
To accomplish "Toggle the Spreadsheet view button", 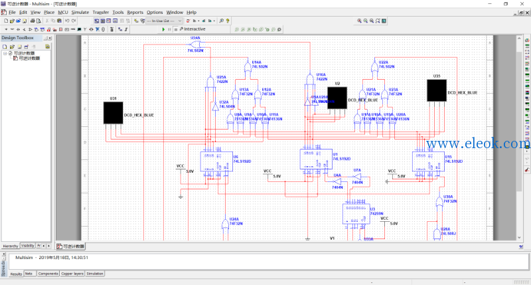I will click(x=103, y=21).
